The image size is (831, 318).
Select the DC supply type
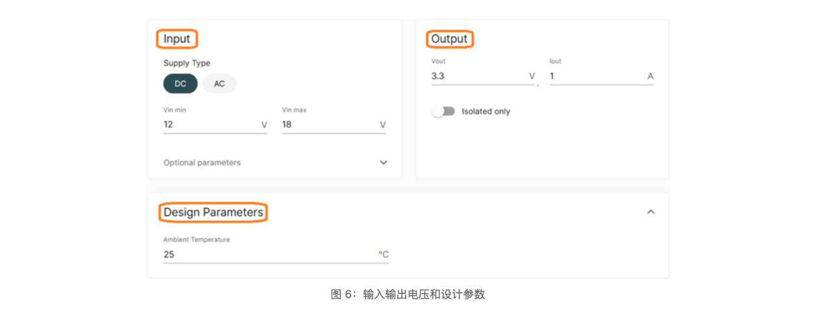point(180,84)
